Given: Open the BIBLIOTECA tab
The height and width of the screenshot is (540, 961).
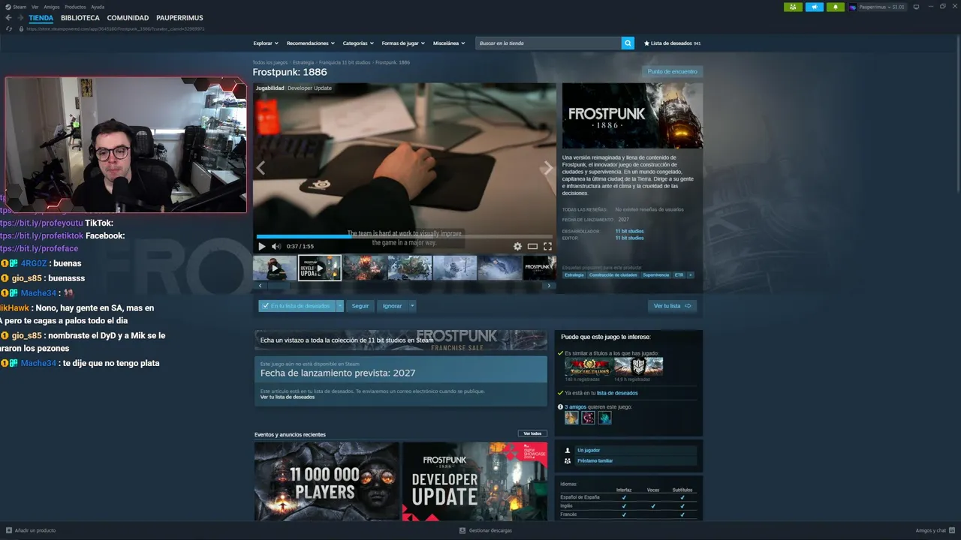Looking at the screenshot, I should [x=80, y=18].
